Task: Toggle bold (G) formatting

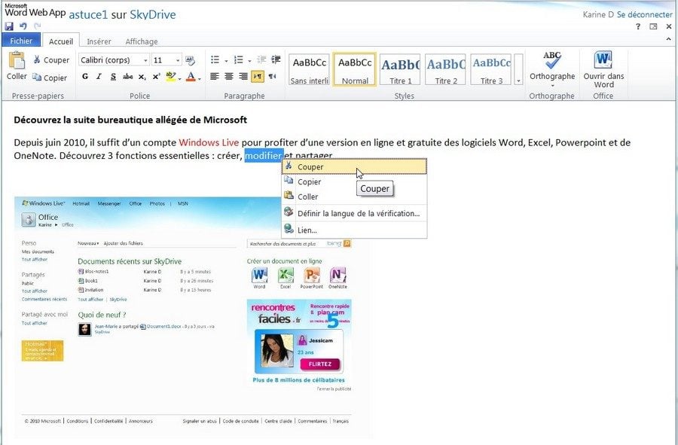Action: point(85,77)
